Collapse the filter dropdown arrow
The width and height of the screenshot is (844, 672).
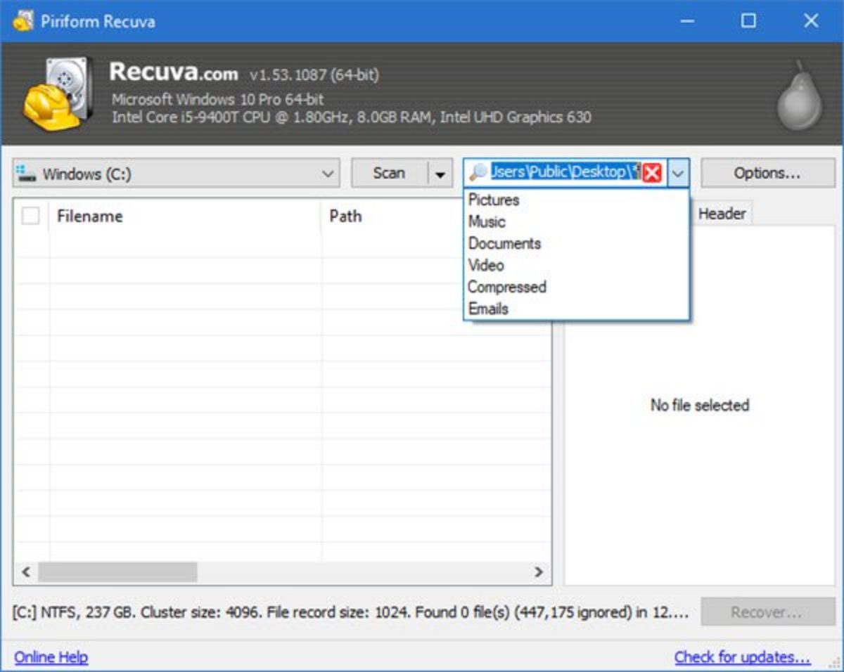pyautogui.click(x=677, y=174)
